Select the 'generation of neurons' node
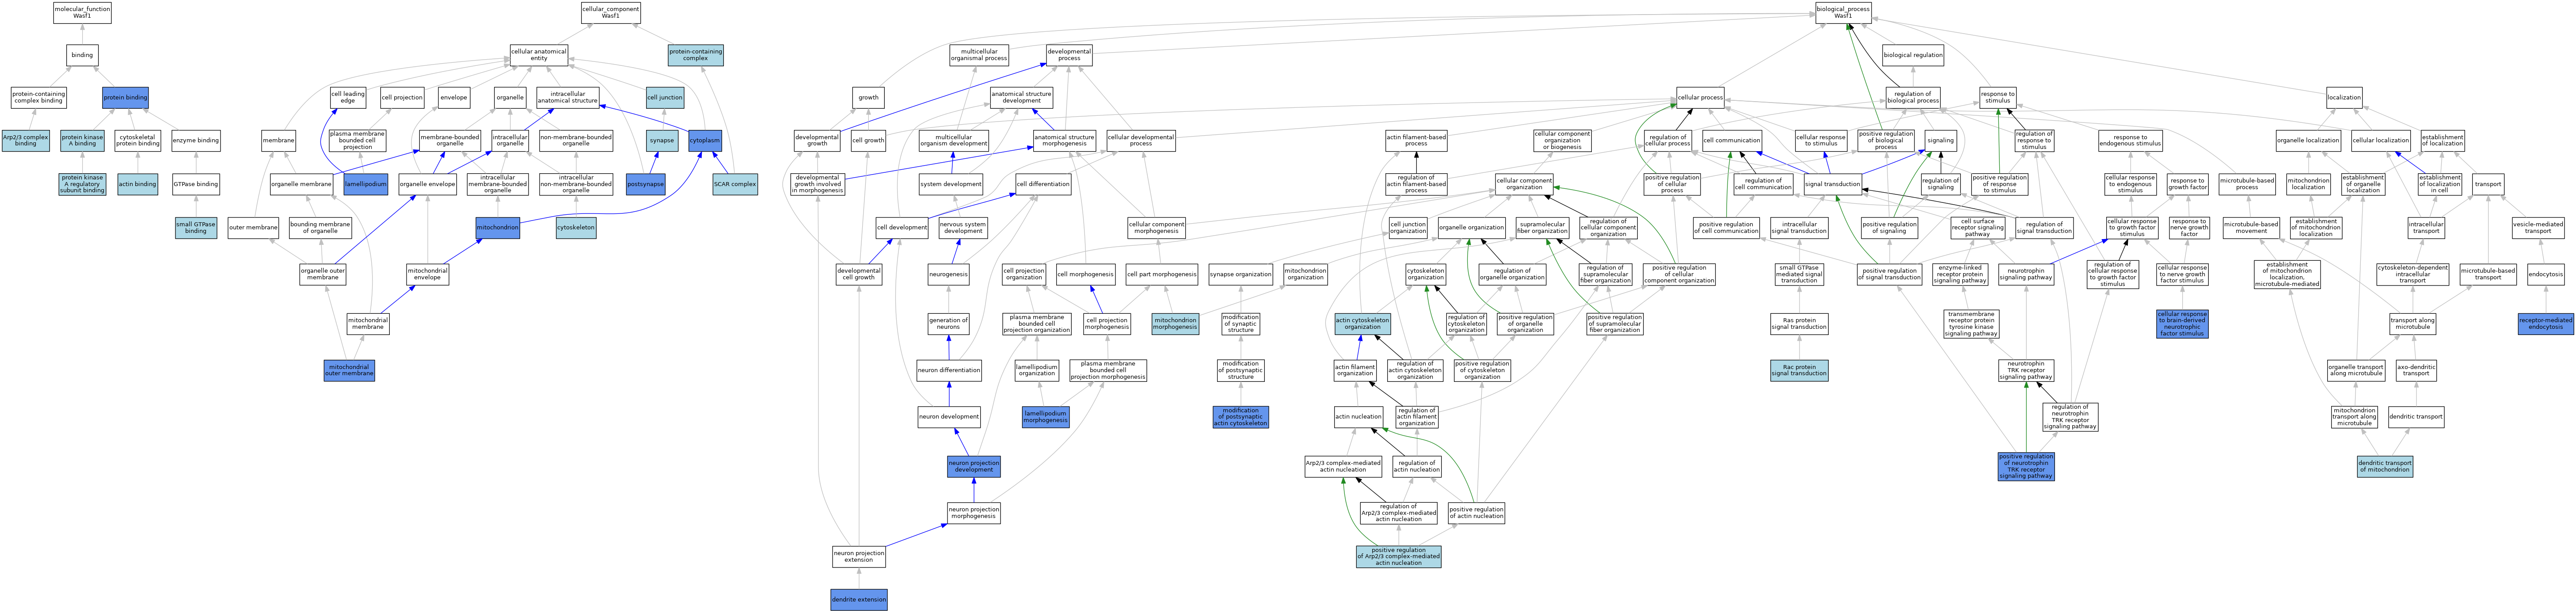 948,324
